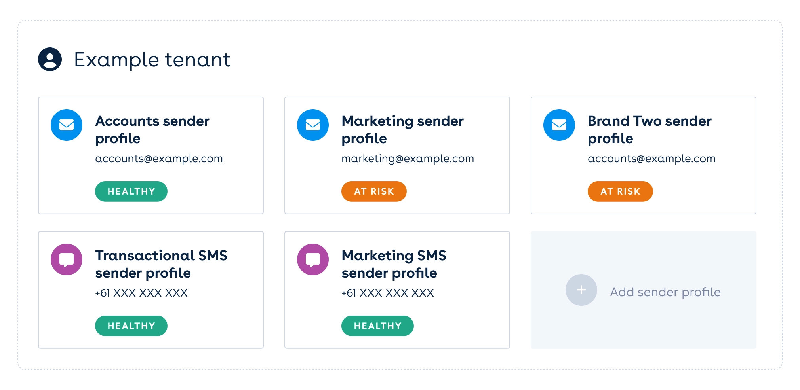Click the Marketing SMS chat bubble icon
Viewport: 800px width, 390px height.
click(313, 259)
